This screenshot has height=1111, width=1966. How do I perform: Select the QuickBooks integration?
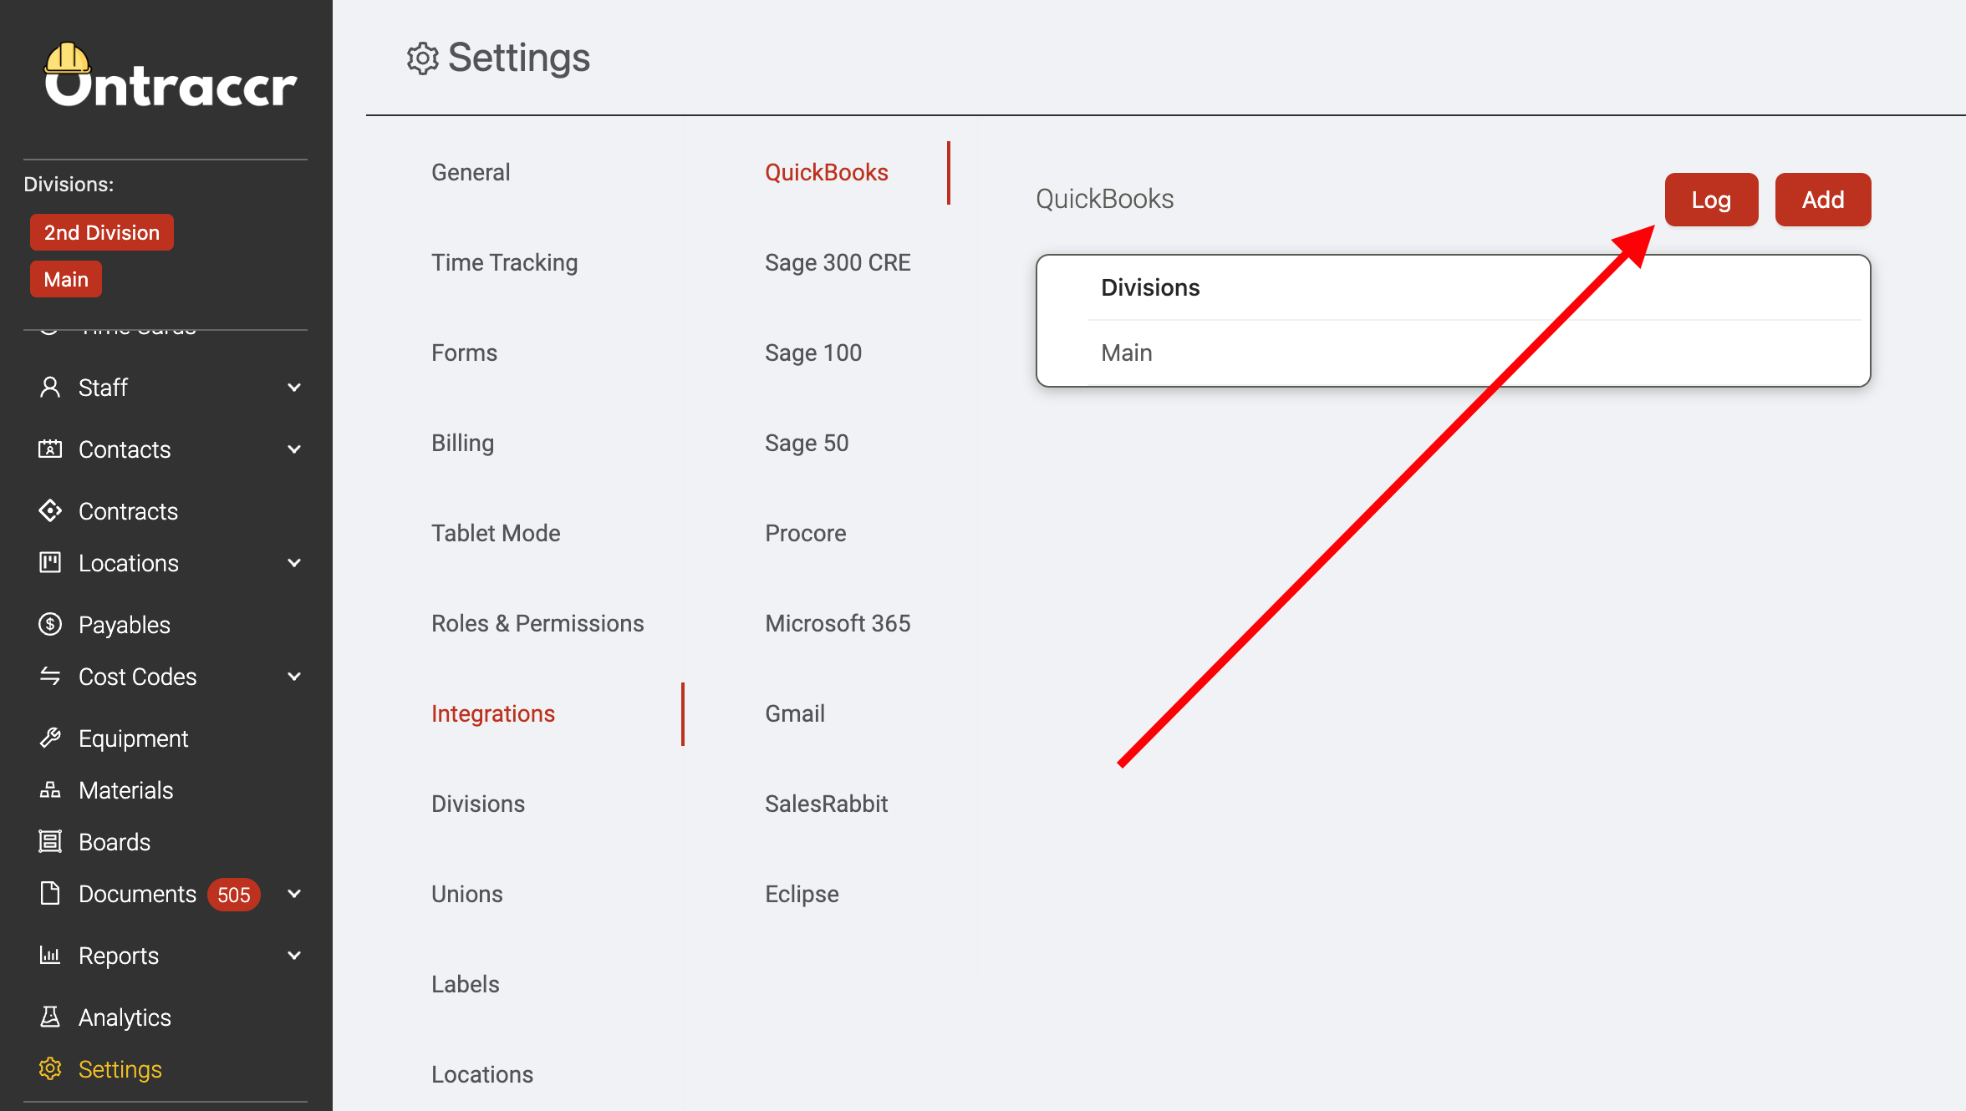[827, 172]
